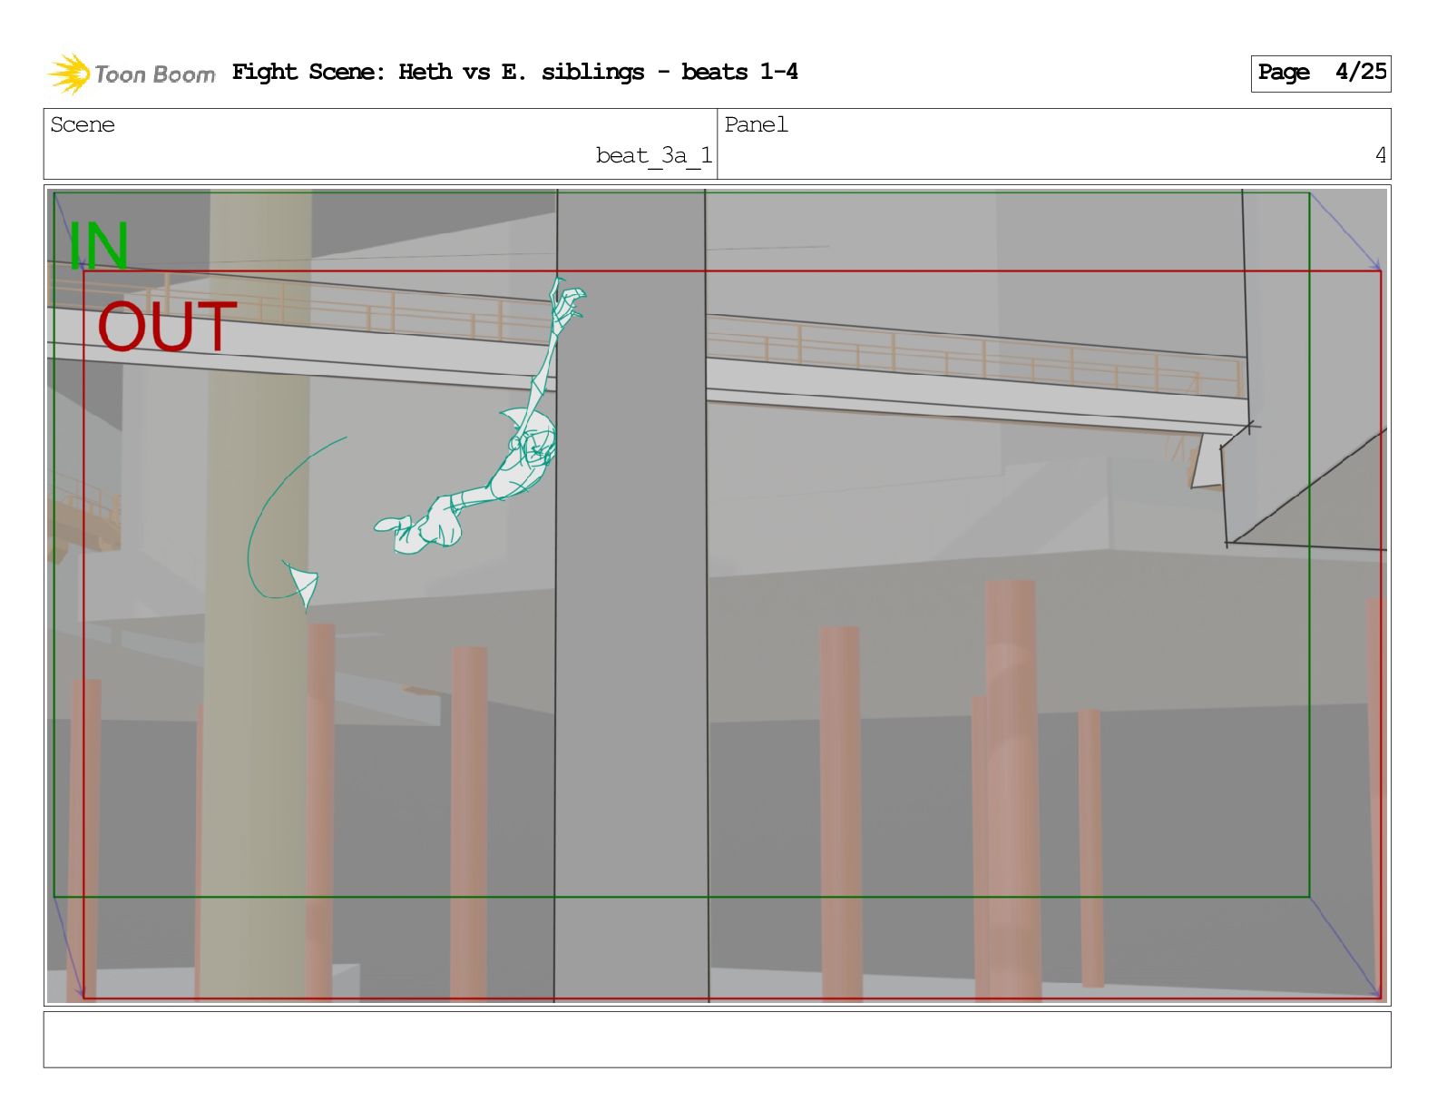Click the storyboard panel thumbnail's central gray pillar
Screen dimensions: 1437x1111
click(x=631, y=595)
